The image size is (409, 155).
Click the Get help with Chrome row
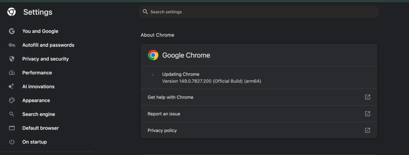coord(259,97)
